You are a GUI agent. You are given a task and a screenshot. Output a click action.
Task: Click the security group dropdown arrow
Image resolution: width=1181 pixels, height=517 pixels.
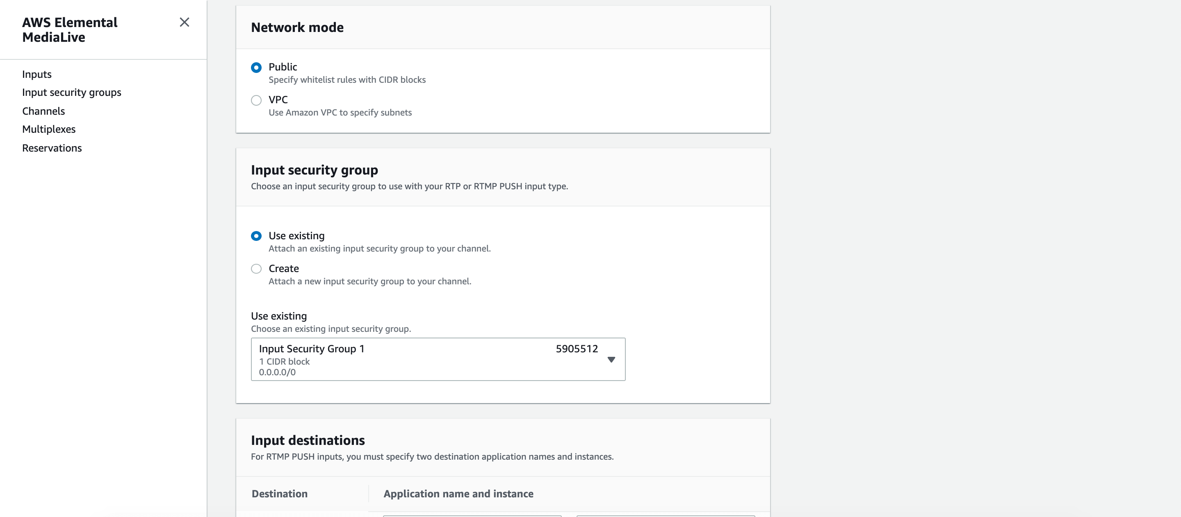611,359
